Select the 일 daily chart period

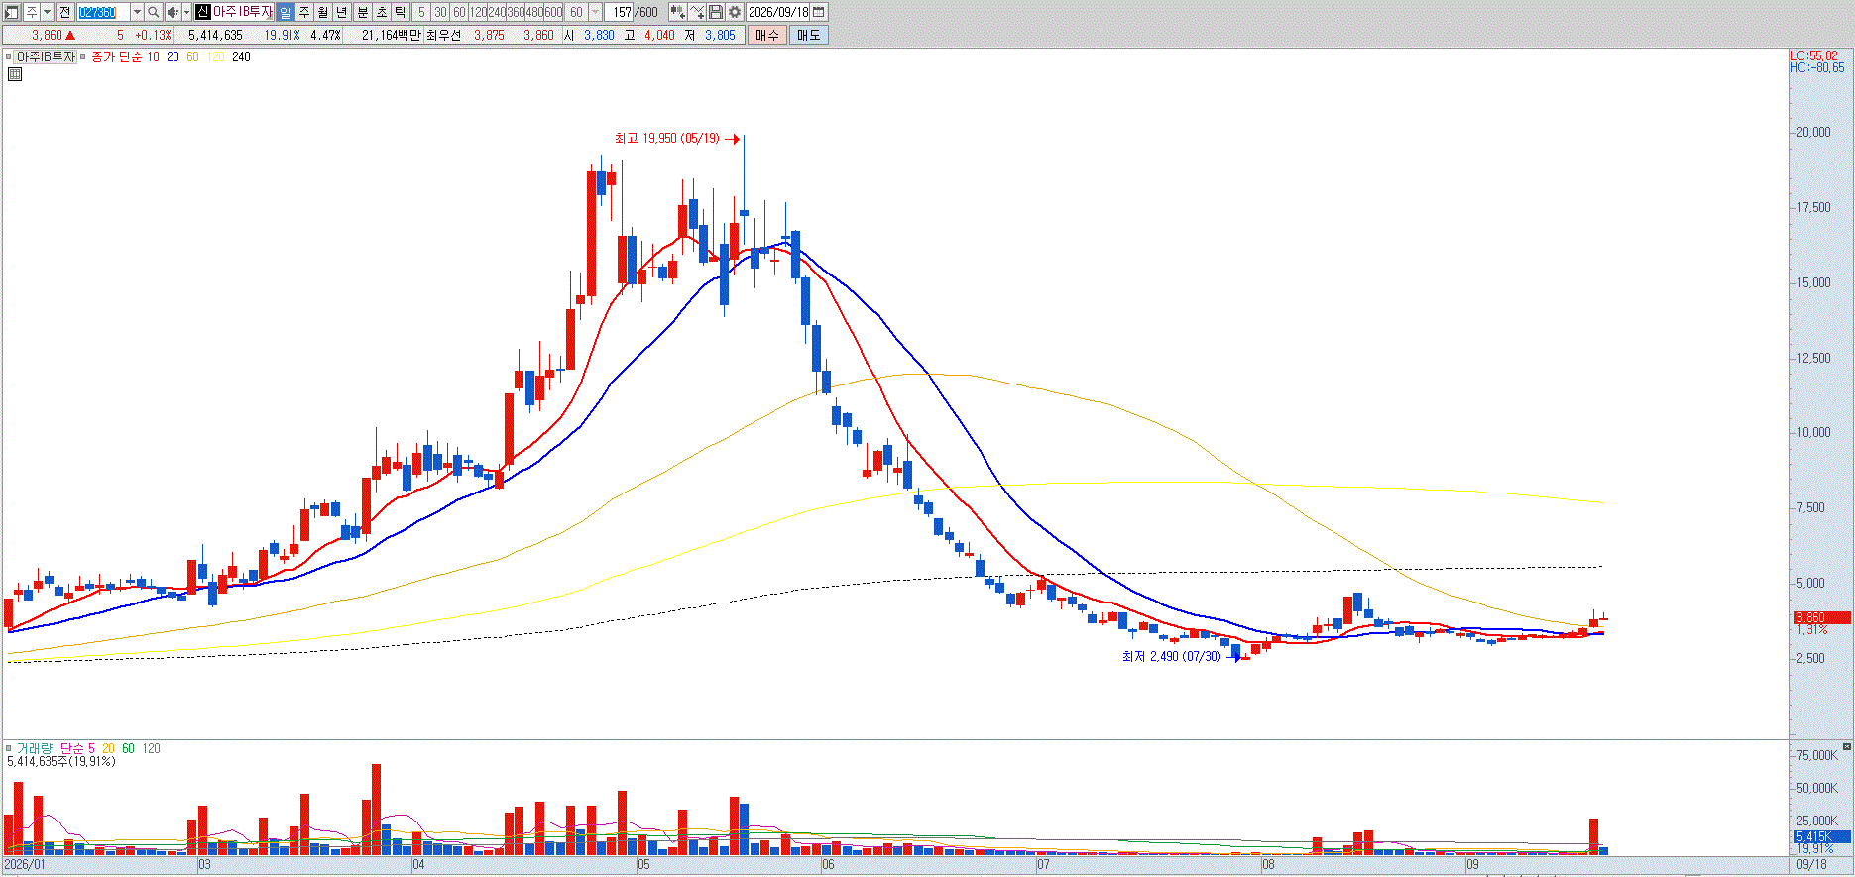coord(286,12)
